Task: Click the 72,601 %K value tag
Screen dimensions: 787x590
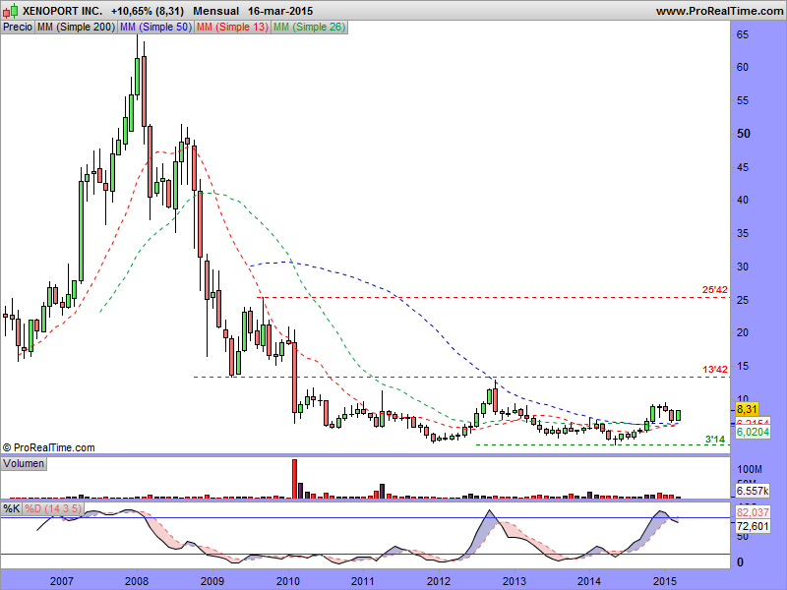Action: (753, 526)
